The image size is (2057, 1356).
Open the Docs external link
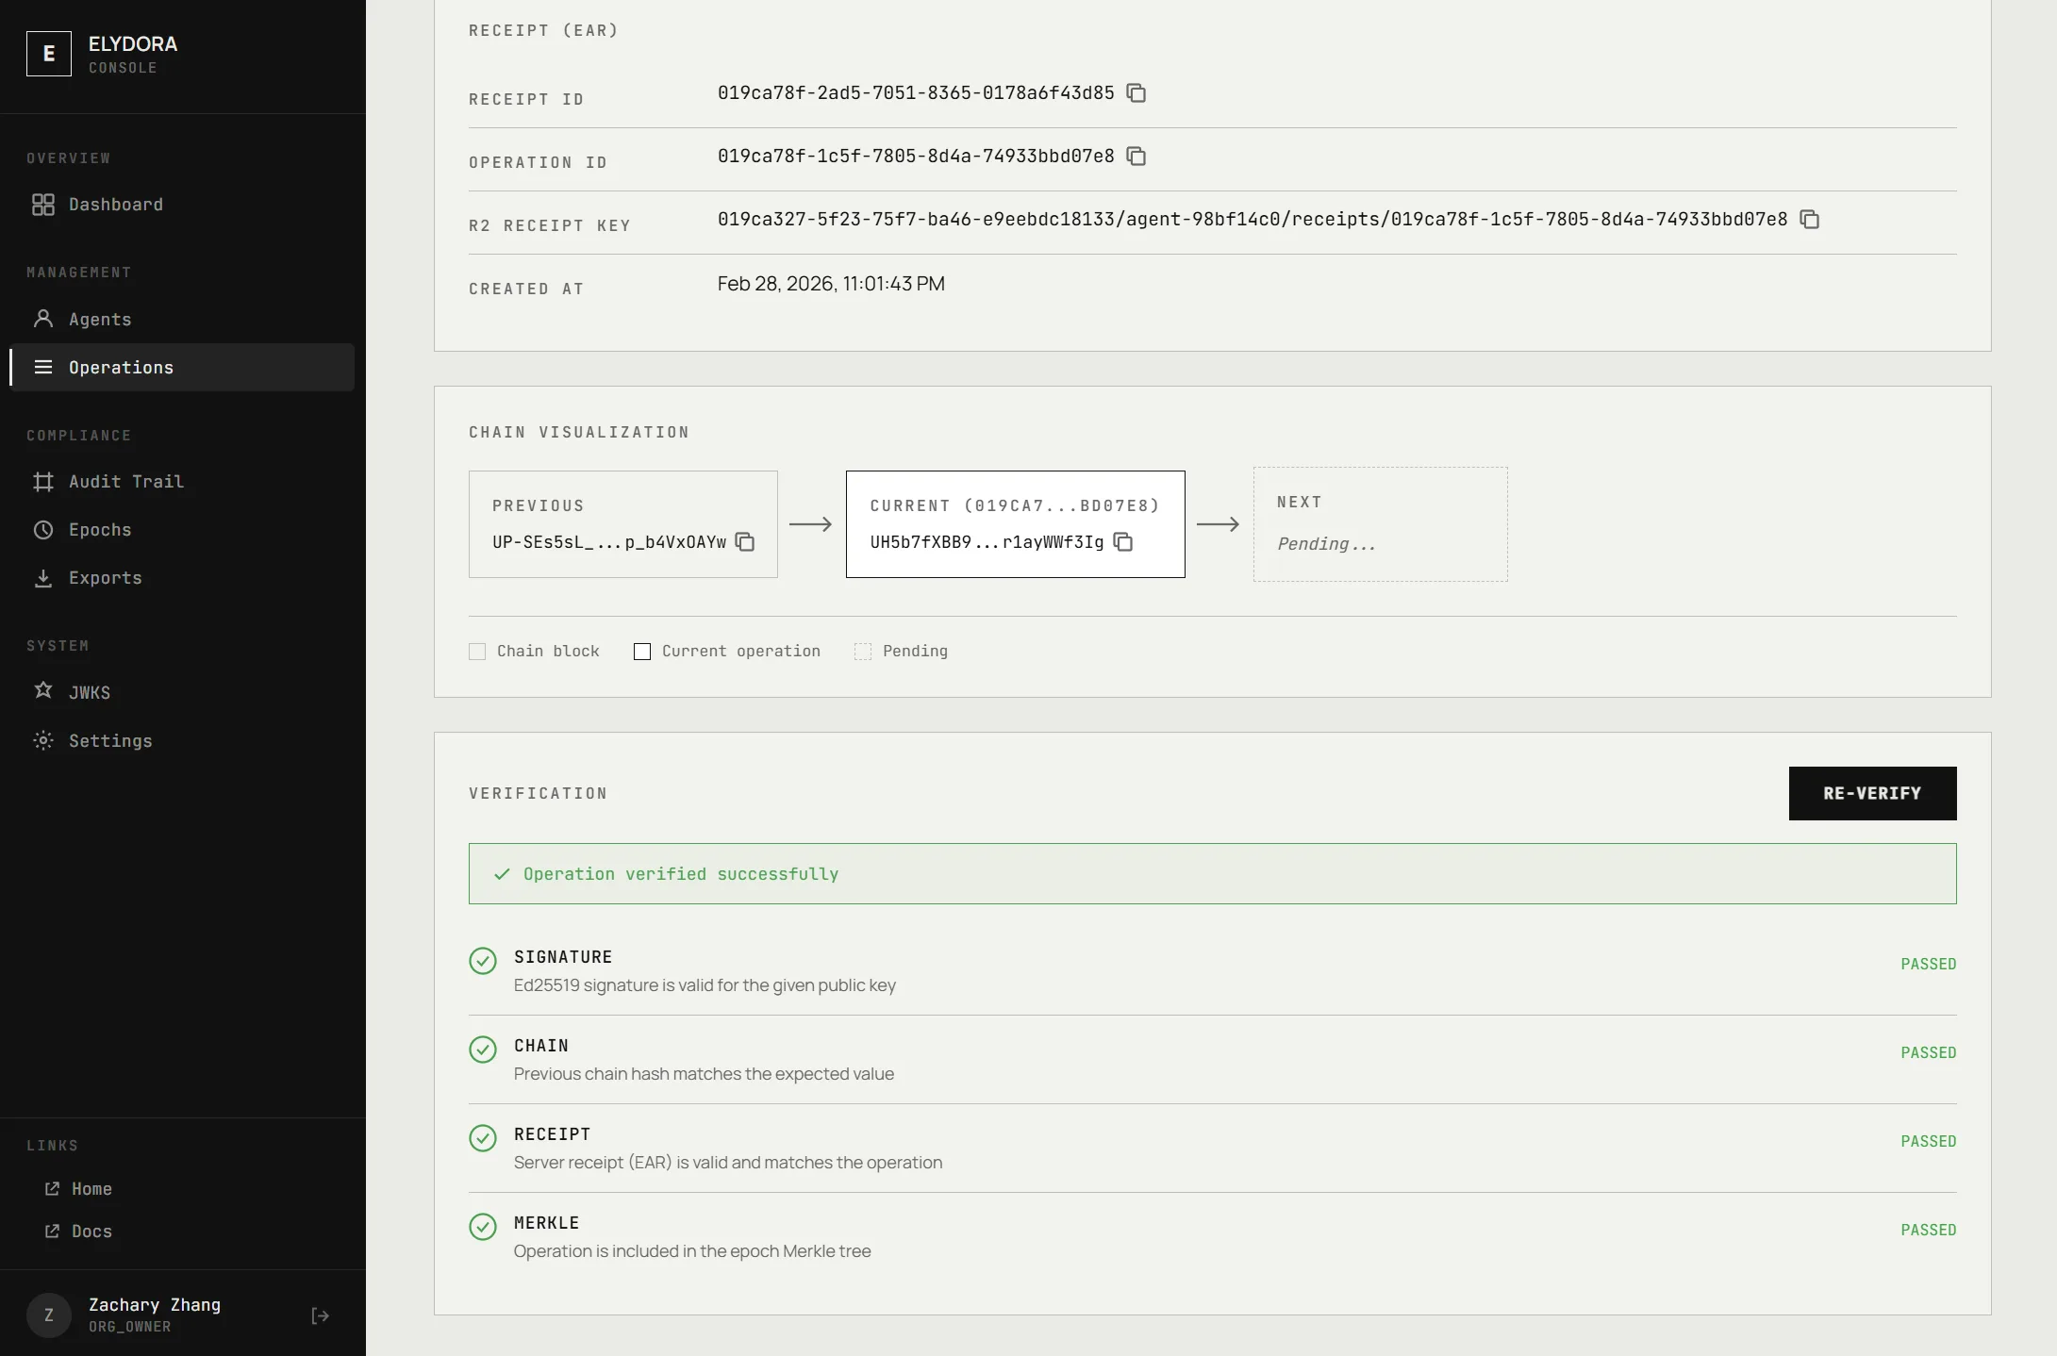click(x=91, y=1231)
